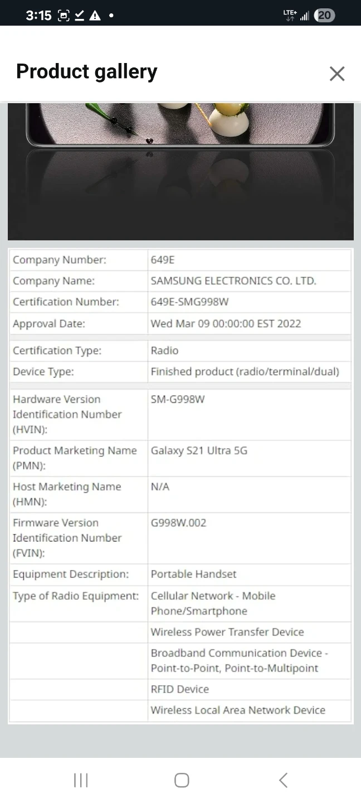Select the Equipment Description label
The height and width of the screenshot is (803, 361).
(71, 574)
